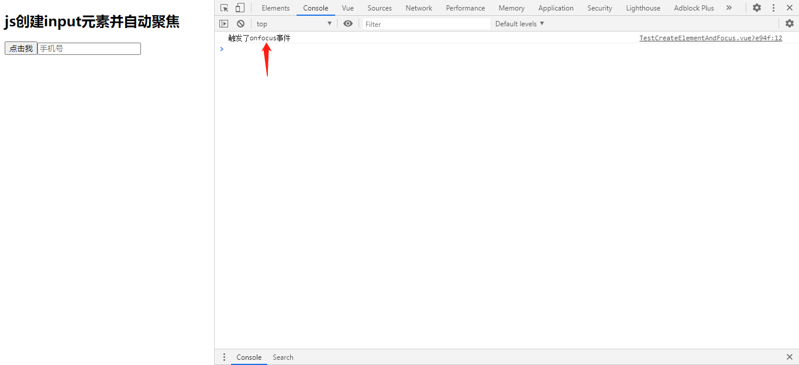Select the 触发了onfocus事件 log message
Viewport: 799px width, 365px height.
[x=259, y=38]
